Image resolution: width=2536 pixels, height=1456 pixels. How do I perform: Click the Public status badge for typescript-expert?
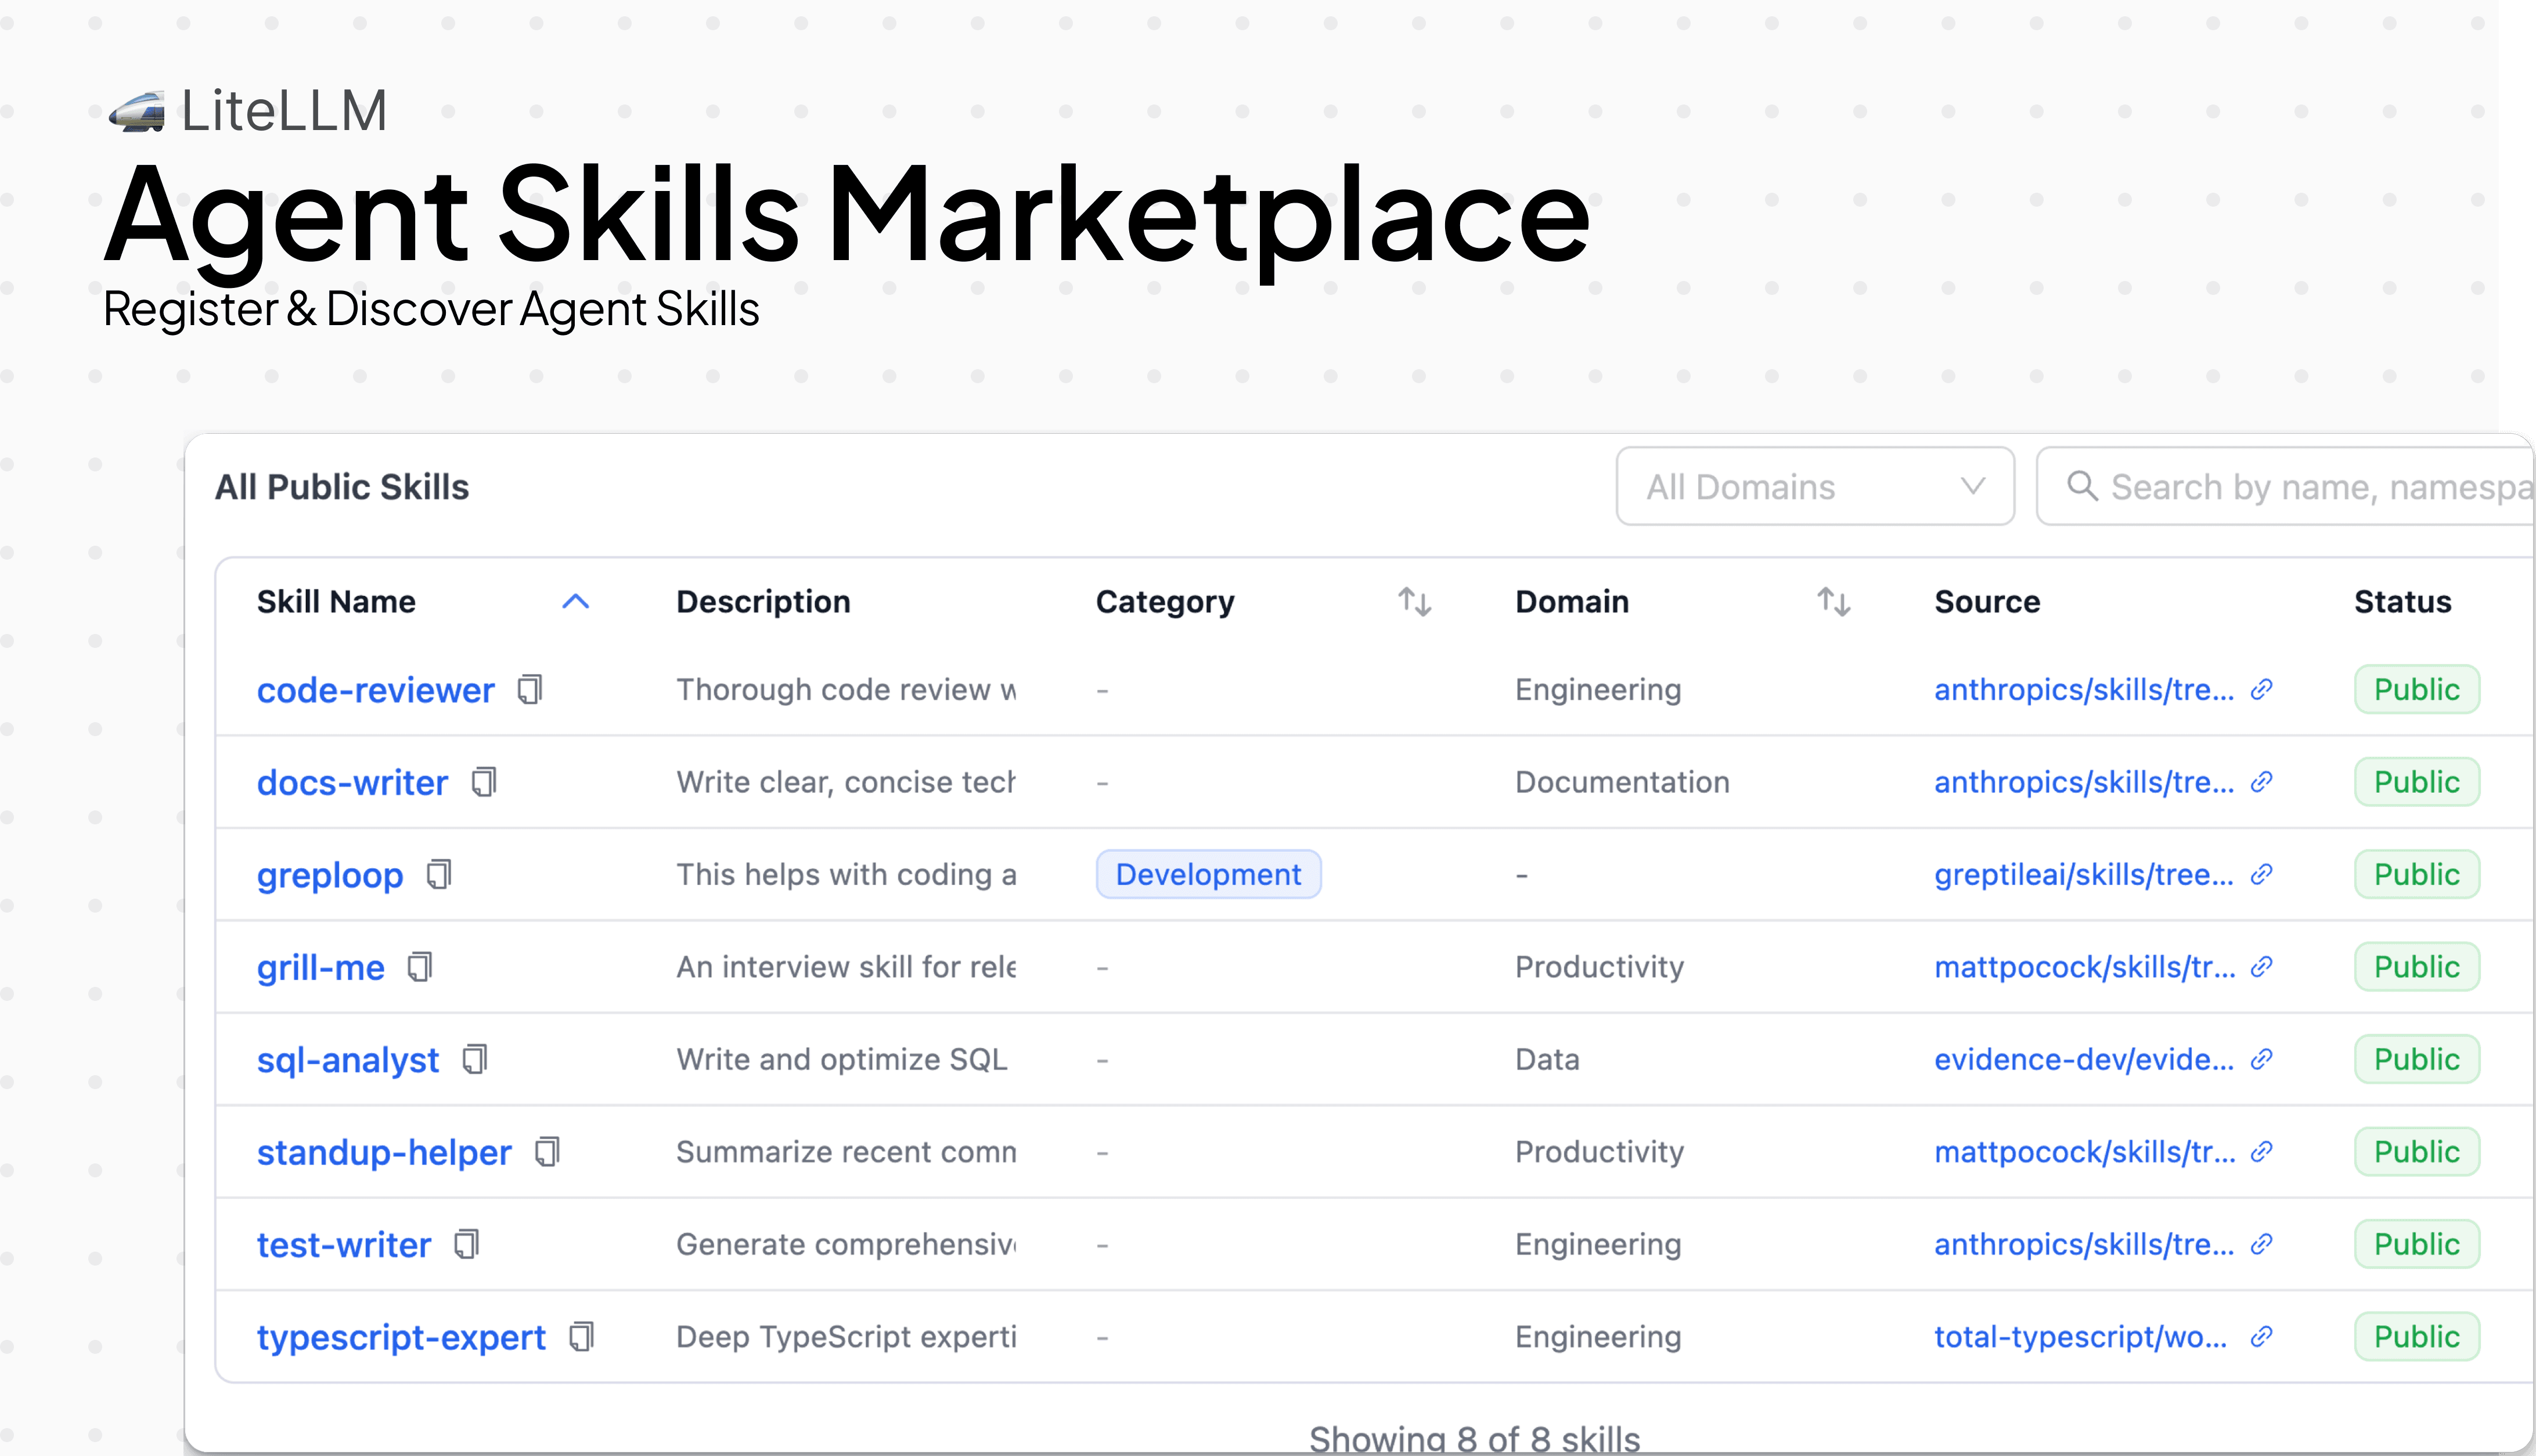[2417, 1337]
